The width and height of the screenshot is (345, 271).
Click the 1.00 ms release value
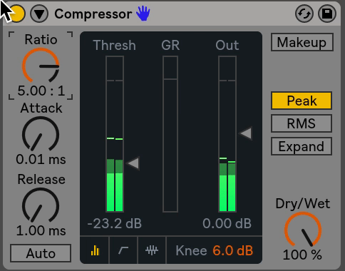point(41,230)
